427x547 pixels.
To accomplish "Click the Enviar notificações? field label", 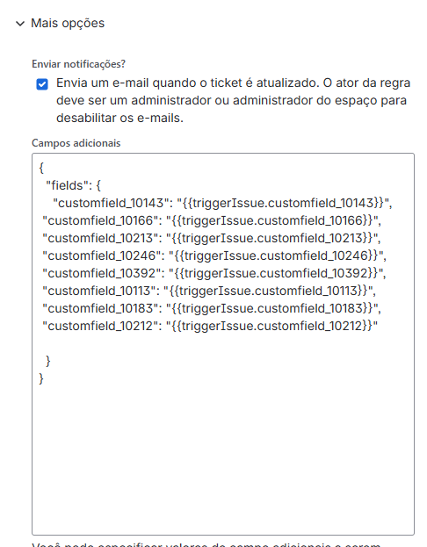I will pos(78,64).
